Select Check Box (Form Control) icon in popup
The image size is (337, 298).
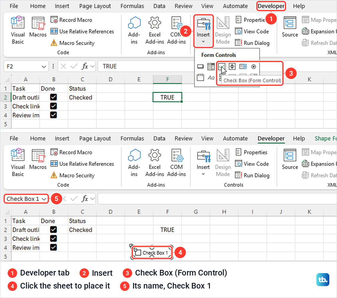click(222, 67)
